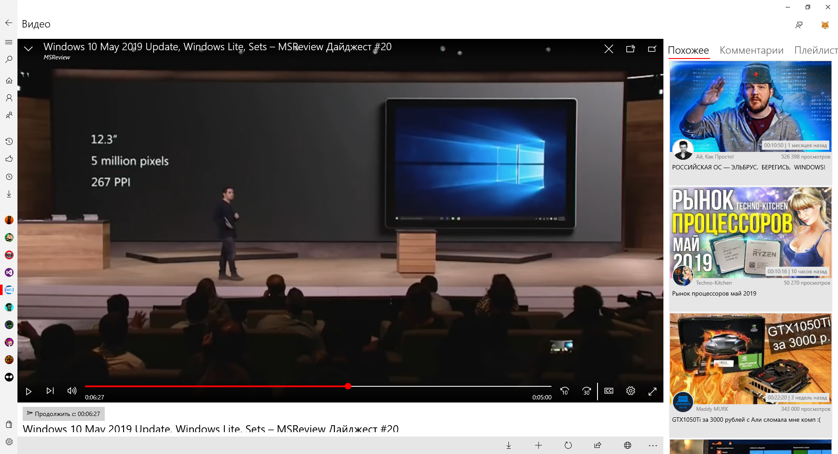Skip to the next video
Viewport: 838px width, 454px height.
coord(50,391)
